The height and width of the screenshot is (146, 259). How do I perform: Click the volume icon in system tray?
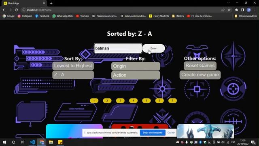click(x=223, y=142)
